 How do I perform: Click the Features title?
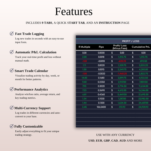pyautogui.click(x=74, y=12)
